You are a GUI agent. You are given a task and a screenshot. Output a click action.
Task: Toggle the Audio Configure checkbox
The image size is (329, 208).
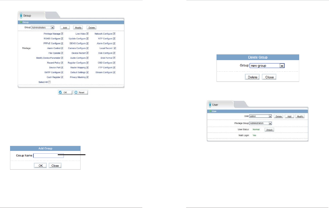coord(88,58)
